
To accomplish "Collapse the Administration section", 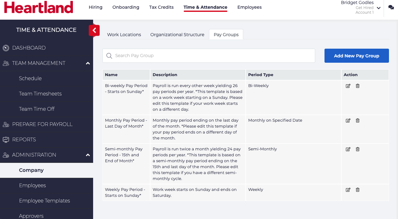I will pyautogui.click(x=88, y=155).
